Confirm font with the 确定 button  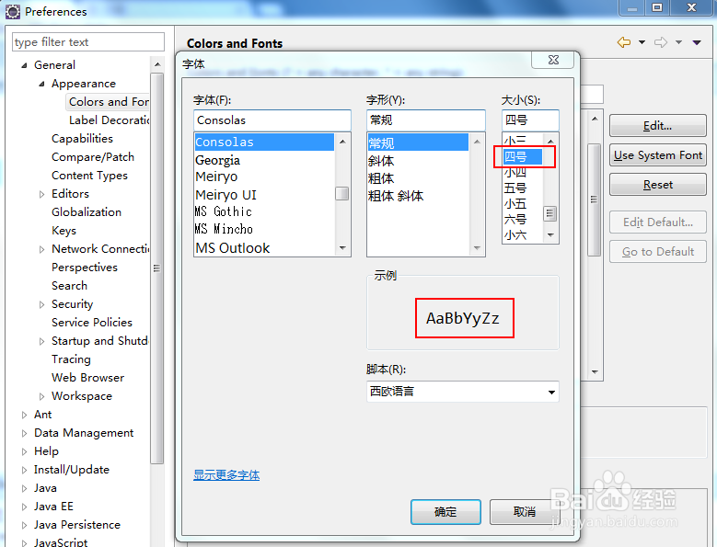[445, 512]
